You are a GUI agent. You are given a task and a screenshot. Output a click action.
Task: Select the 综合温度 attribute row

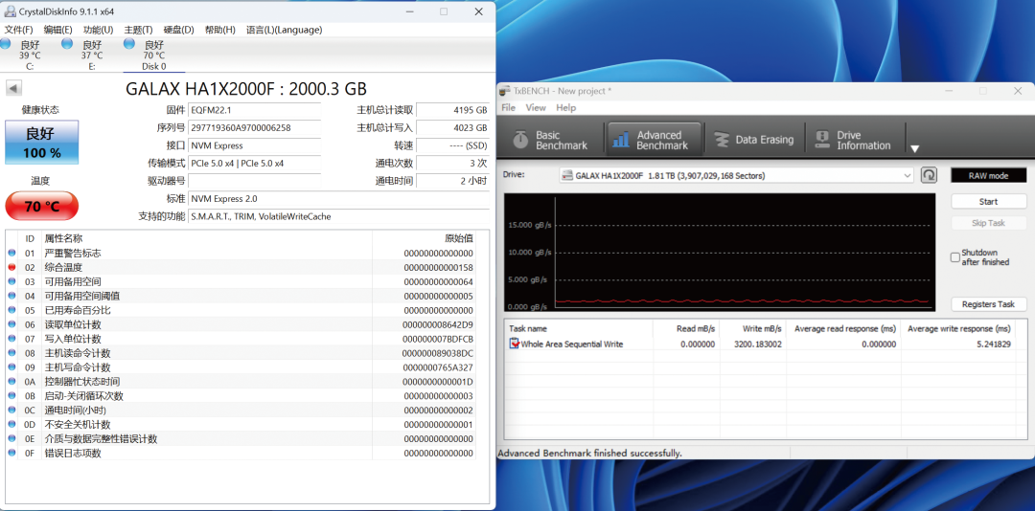pos(241,268)
